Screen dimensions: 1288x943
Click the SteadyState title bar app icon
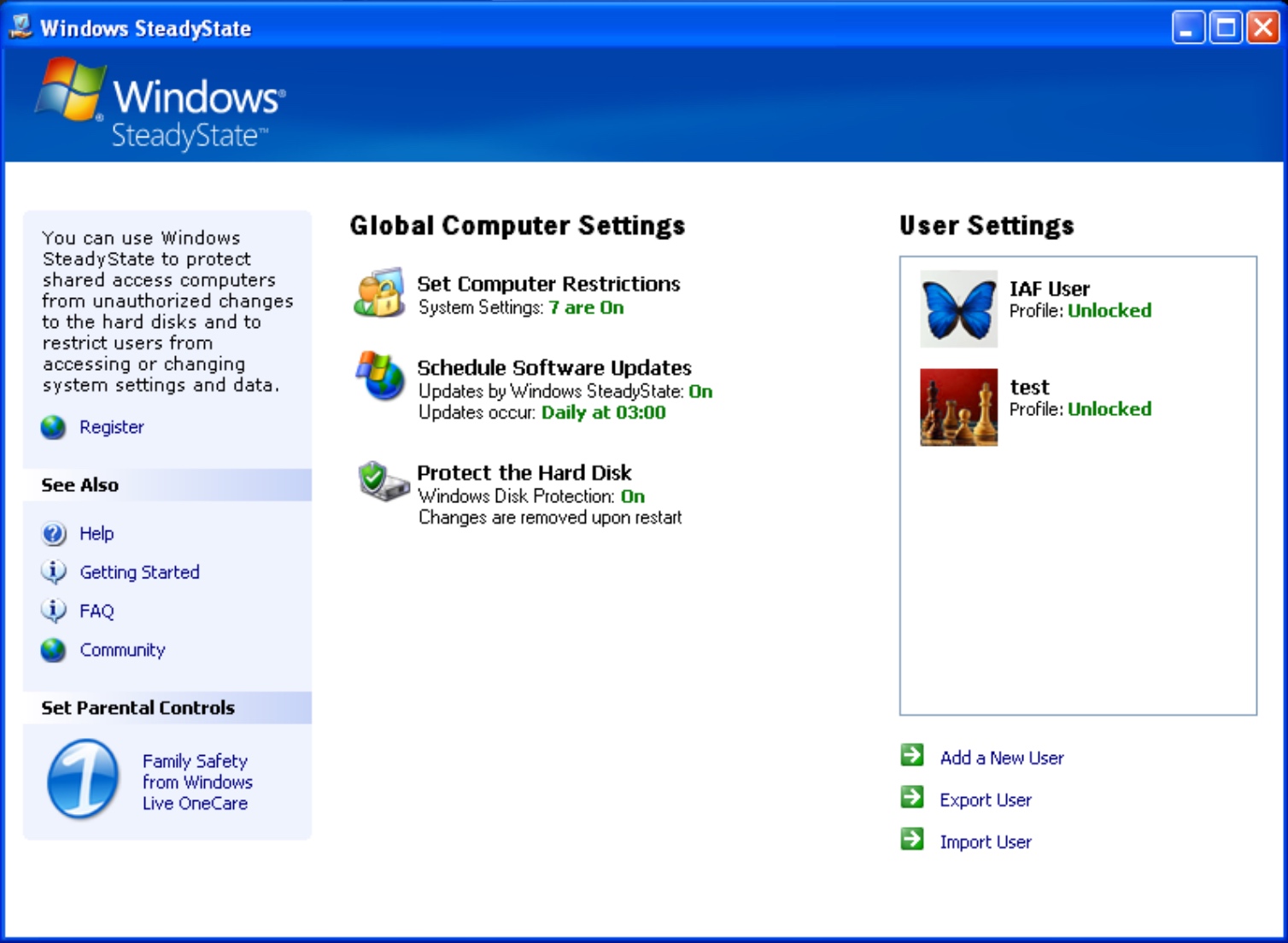20,26
